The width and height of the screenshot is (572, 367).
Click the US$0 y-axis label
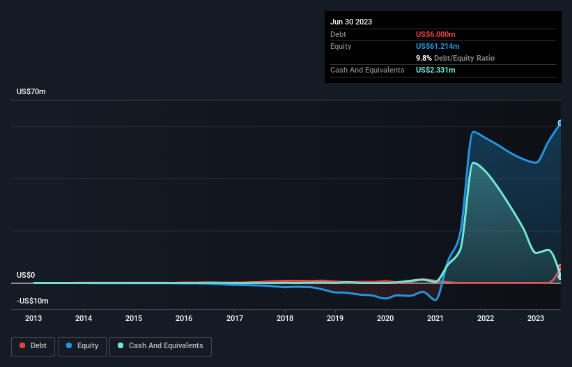click(x=26, y=275)
